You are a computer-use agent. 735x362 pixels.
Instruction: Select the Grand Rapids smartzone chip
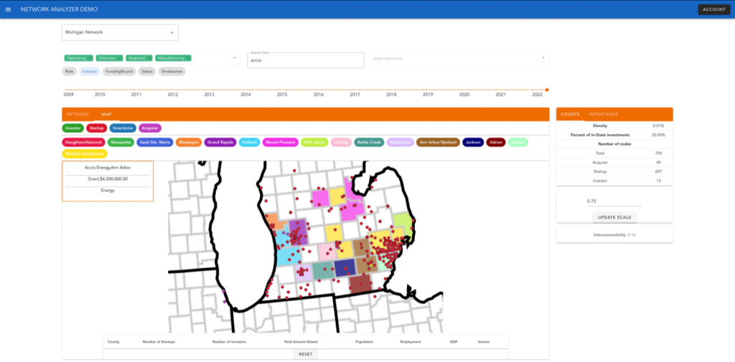tap(220, 142)
